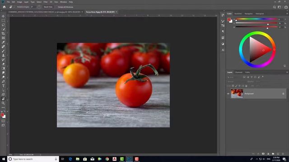Image resolution: width=289 pixels, height=162 pixels.
Task: Click the Windows search box in taskbar
Action: pyautogui.click(x=33, y=159)
